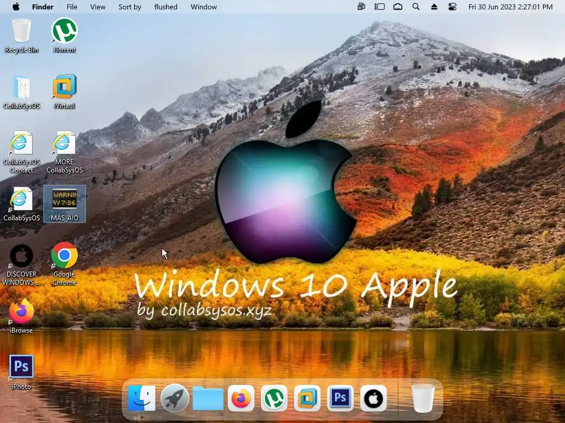The image size is (565, 423).
Task: Open the flushed menu
Action: 166,7
